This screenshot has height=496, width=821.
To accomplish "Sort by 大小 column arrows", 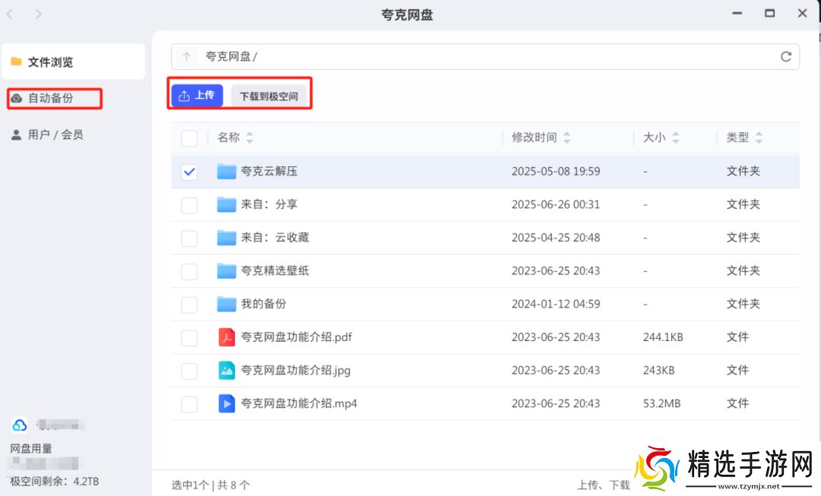I will (676, 138).
